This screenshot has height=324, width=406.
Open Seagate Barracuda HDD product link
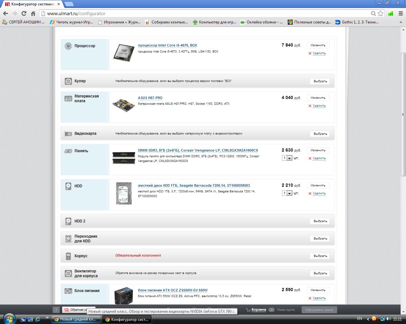194,186
